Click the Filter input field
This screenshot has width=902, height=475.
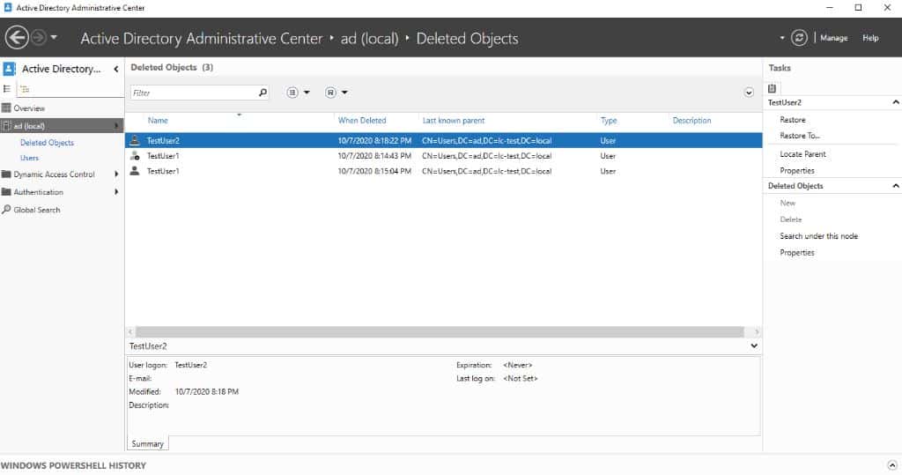(193, 93)
